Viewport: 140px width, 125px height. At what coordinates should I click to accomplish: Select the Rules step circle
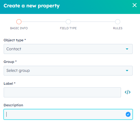118,22
